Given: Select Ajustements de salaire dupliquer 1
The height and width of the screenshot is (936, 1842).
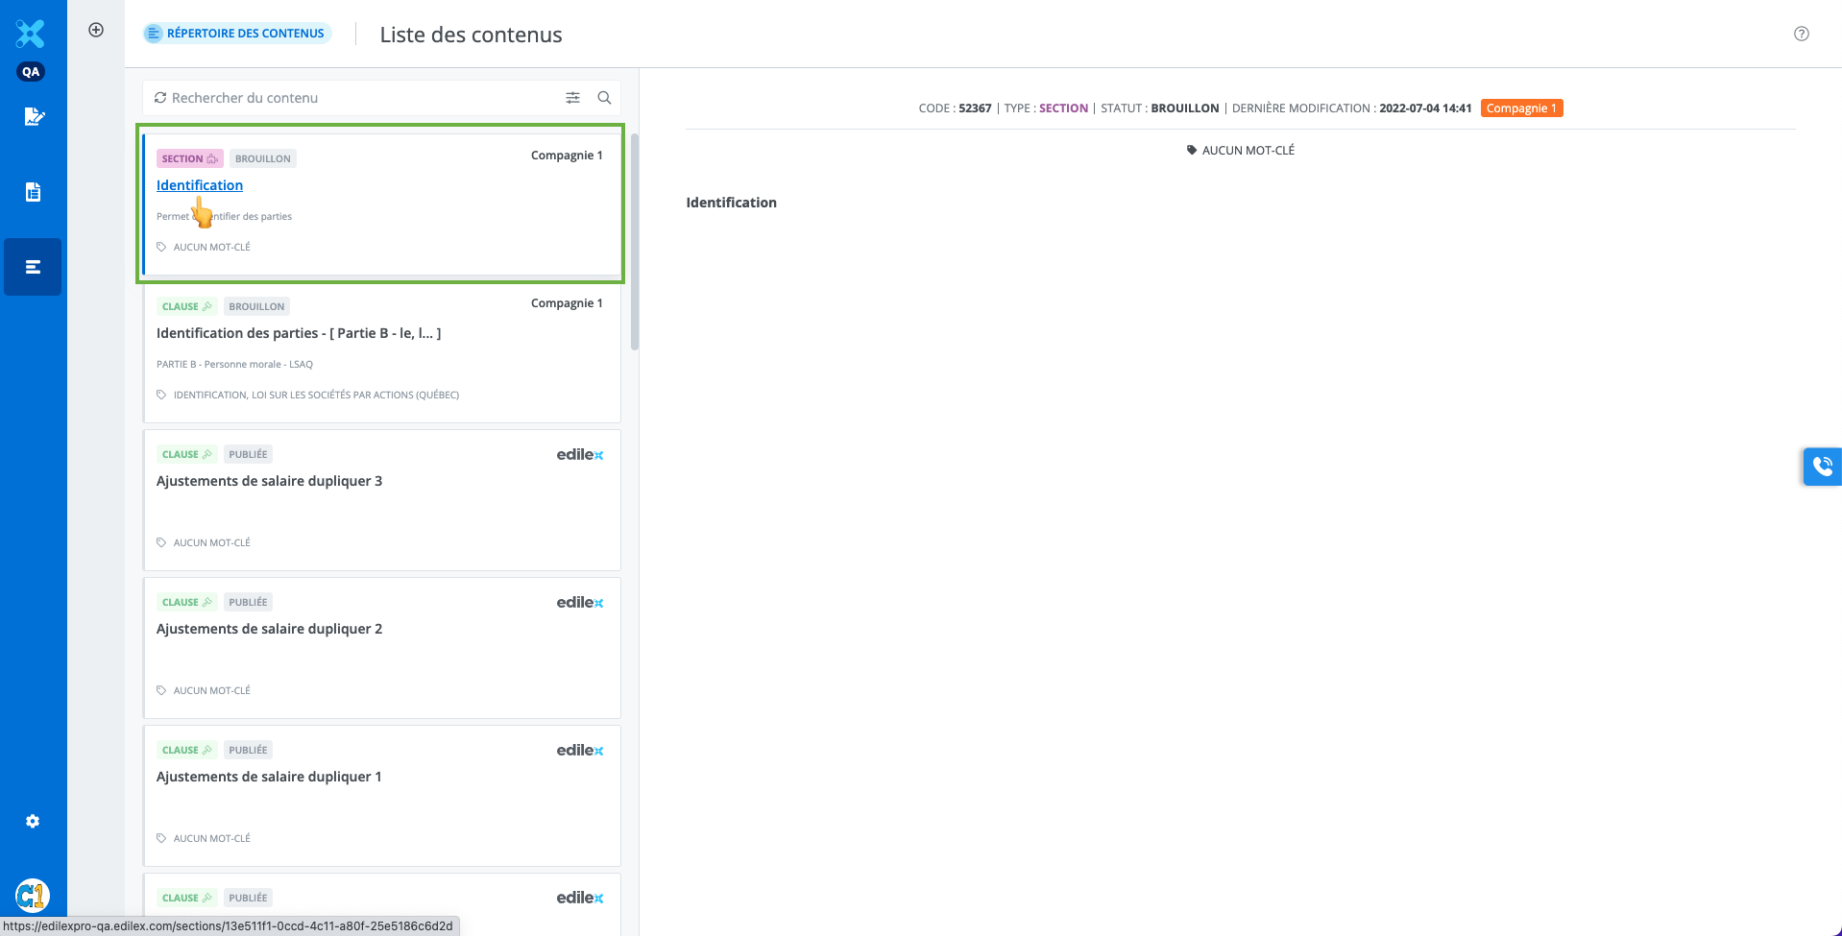Looking at the screenshot, I should point(269,777).
